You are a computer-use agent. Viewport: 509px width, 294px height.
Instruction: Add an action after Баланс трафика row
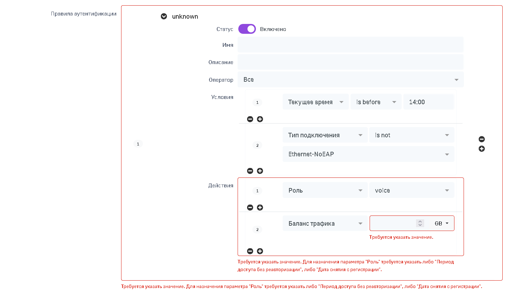point(260,251)
